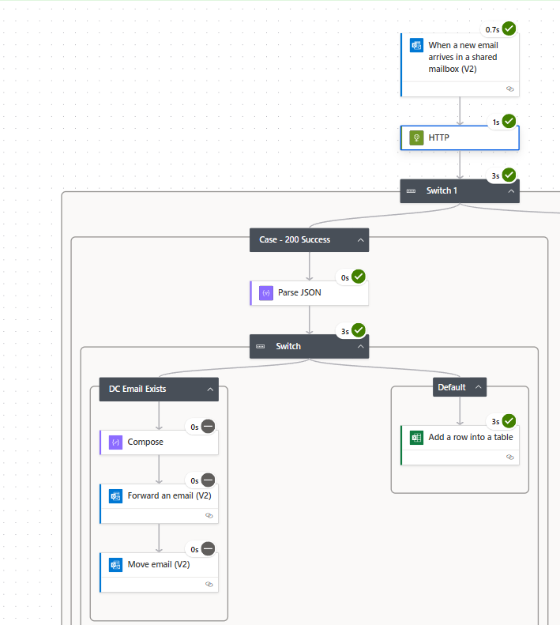
Task: Open the Add a row into a table action
Action: [x=470, y=437]
